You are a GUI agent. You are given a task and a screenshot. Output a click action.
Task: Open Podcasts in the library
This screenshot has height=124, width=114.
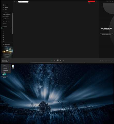[5, 24]
